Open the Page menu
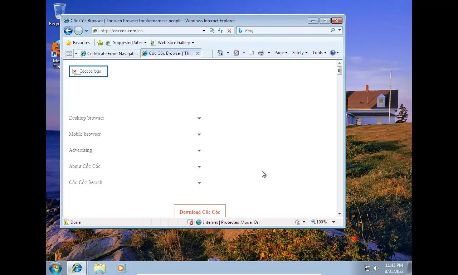458x275 pixels. [281, 53]
